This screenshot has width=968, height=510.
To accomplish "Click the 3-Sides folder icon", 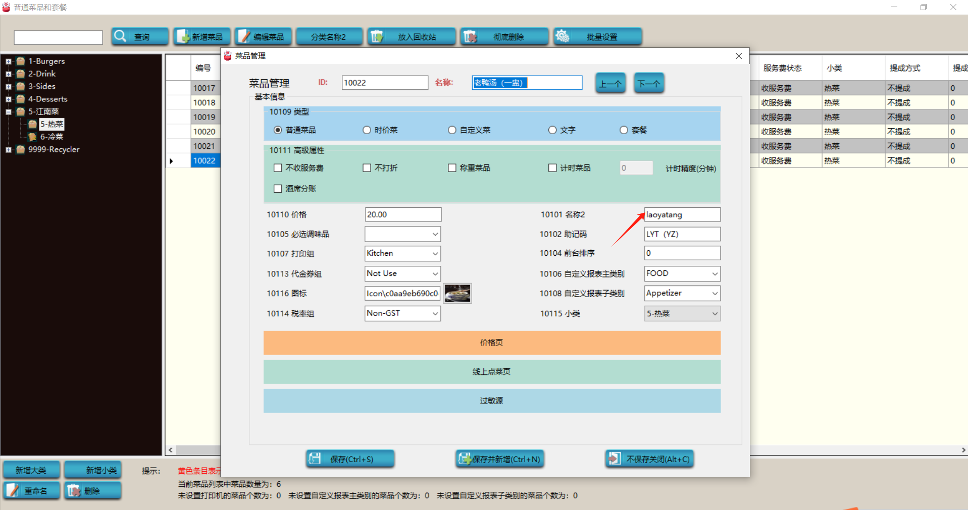I will [21, 86].
